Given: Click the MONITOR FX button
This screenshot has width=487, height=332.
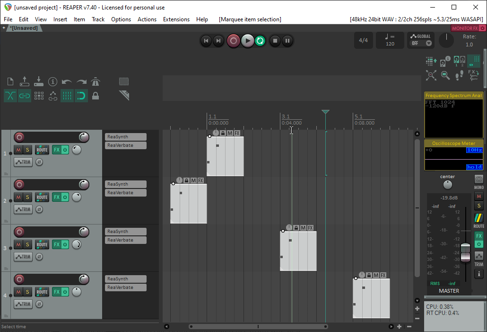Looking at the screenshot, I should [x=465, y=28].
